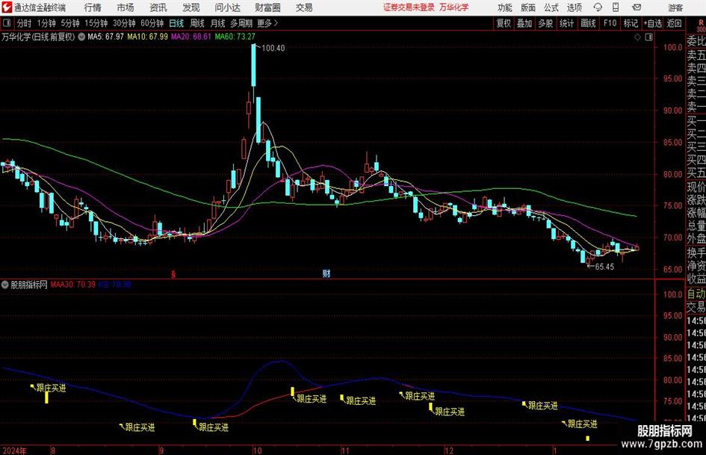This screenshot has height=455, width=706.
Task: Switch to the 1分钟 period
Action: [x=46, y=23]
